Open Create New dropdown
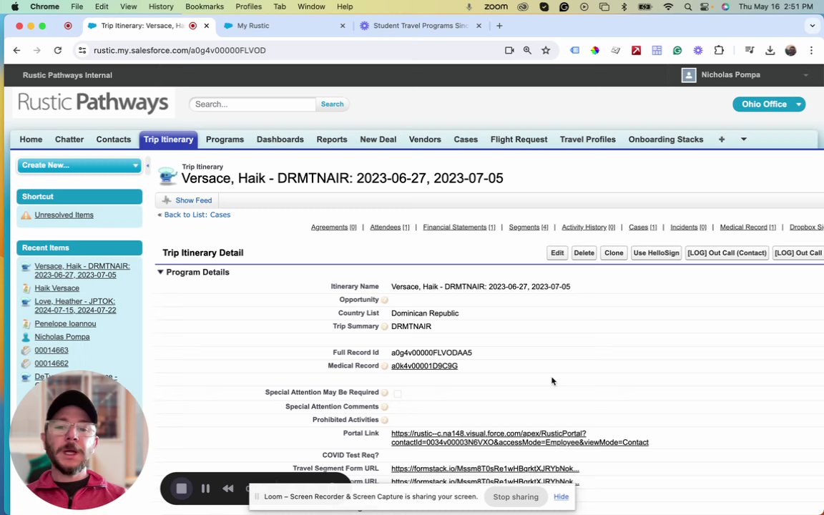The height and width of the screenshot is (515, 824). tap(79, 165)
